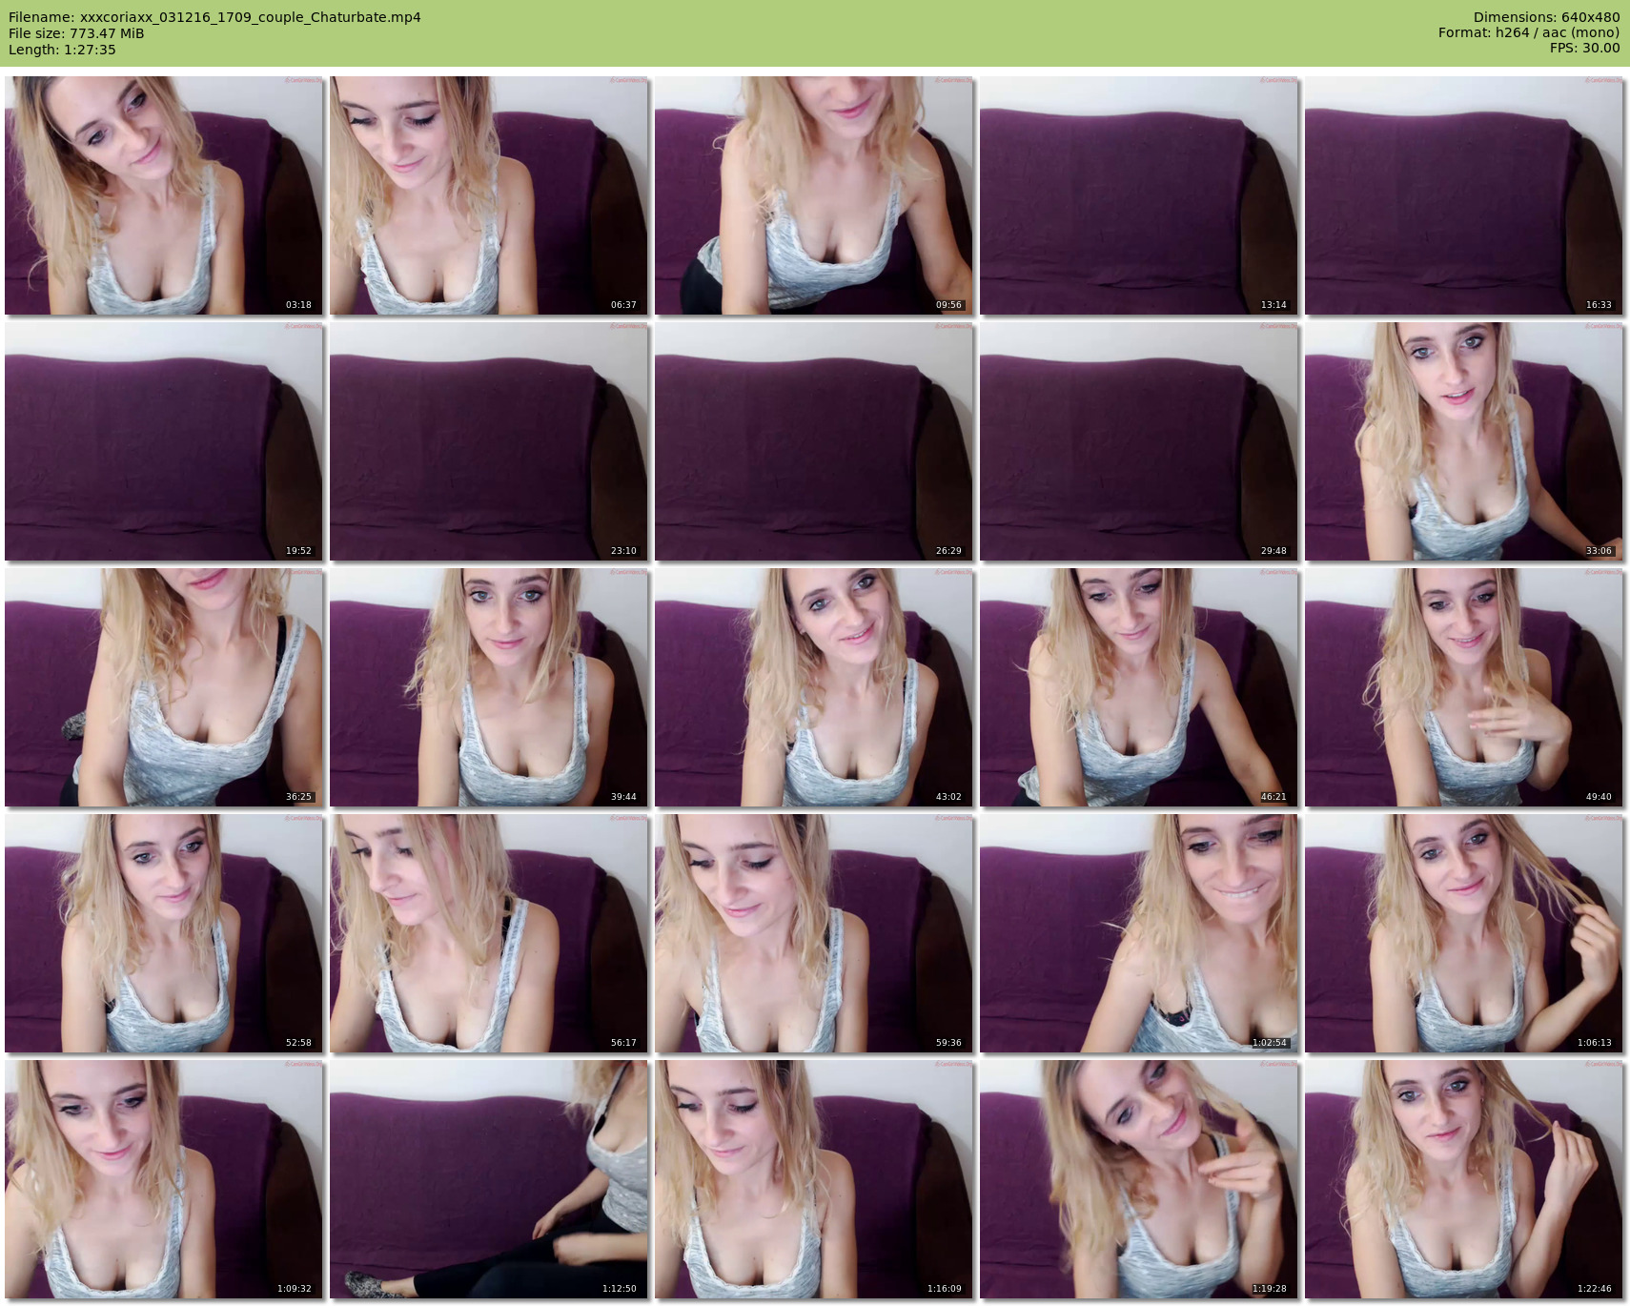Click the thumbnail at 09:56

814,195
